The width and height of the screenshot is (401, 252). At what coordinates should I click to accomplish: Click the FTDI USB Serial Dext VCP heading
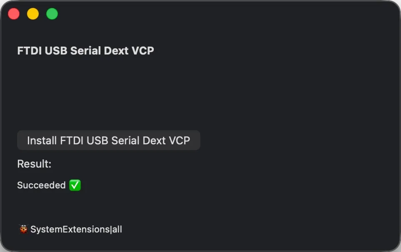tap(85, 51)
